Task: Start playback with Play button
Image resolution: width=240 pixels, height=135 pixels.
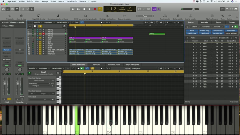Action: pos(89,9)
